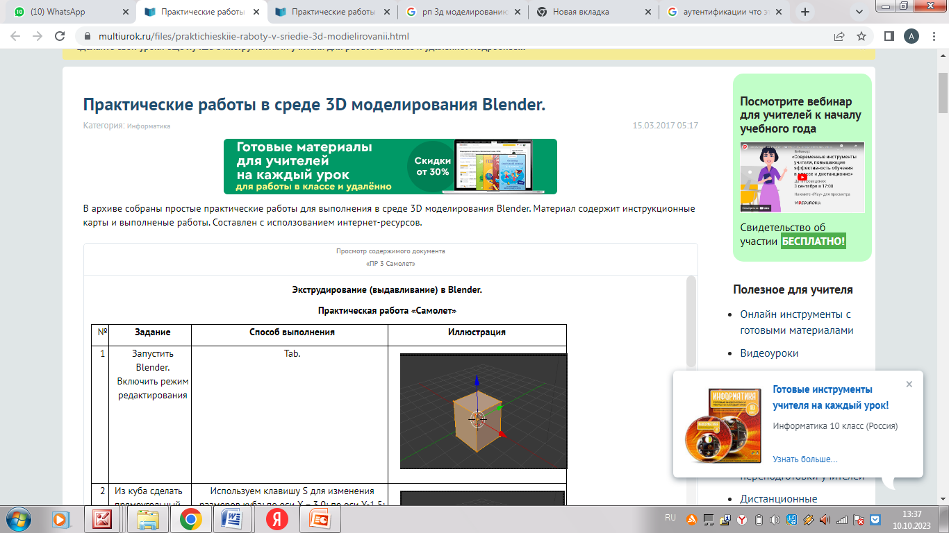This screenshot has height=533, width=949.
Task: Go back to the previous page
Action: point(16,36)
